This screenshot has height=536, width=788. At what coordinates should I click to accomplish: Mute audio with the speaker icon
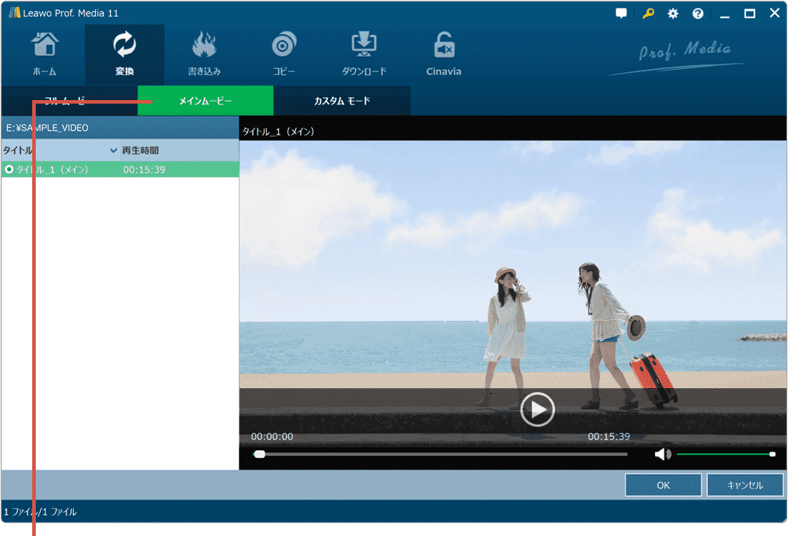coord(662,454)
